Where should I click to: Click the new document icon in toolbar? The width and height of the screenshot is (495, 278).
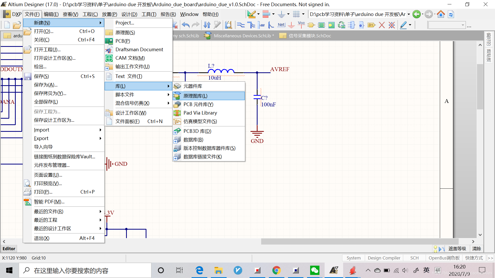(x=7, y=25)
